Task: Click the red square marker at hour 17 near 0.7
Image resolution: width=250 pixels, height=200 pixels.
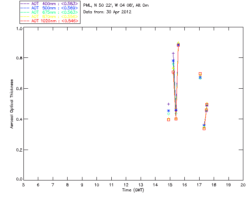Action: click(200, 74)
